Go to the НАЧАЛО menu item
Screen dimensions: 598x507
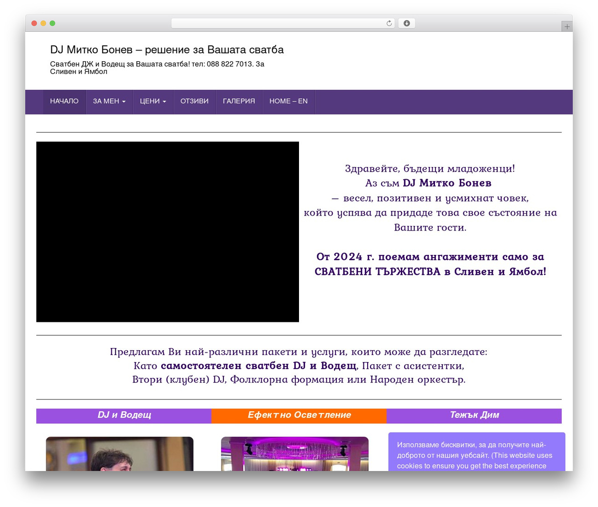pos(64,101)
